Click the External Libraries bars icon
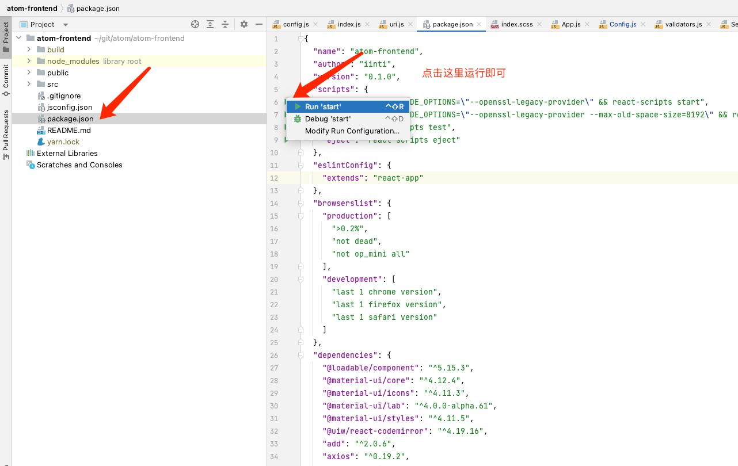Image resolution: width=738 pixels, height=466 pixels. click(31, 153)
